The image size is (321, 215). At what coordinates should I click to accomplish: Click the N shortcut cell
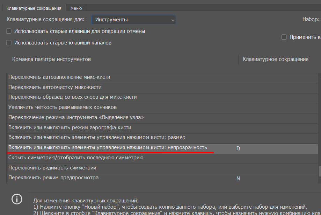pyautogui.click(x=238, y=179)
